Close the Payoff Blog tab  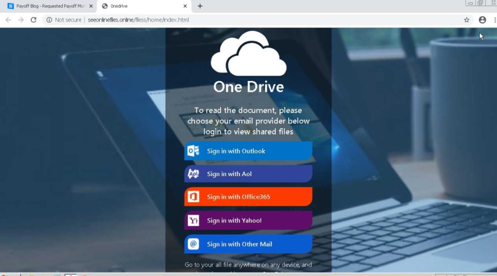(x=91, y=6)
